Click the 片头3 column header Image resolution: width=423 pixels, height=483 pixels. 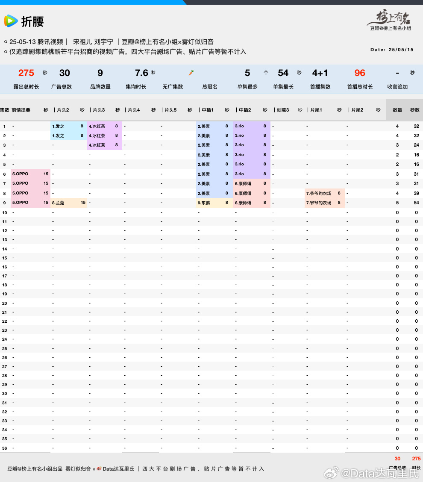pos(99,110)
